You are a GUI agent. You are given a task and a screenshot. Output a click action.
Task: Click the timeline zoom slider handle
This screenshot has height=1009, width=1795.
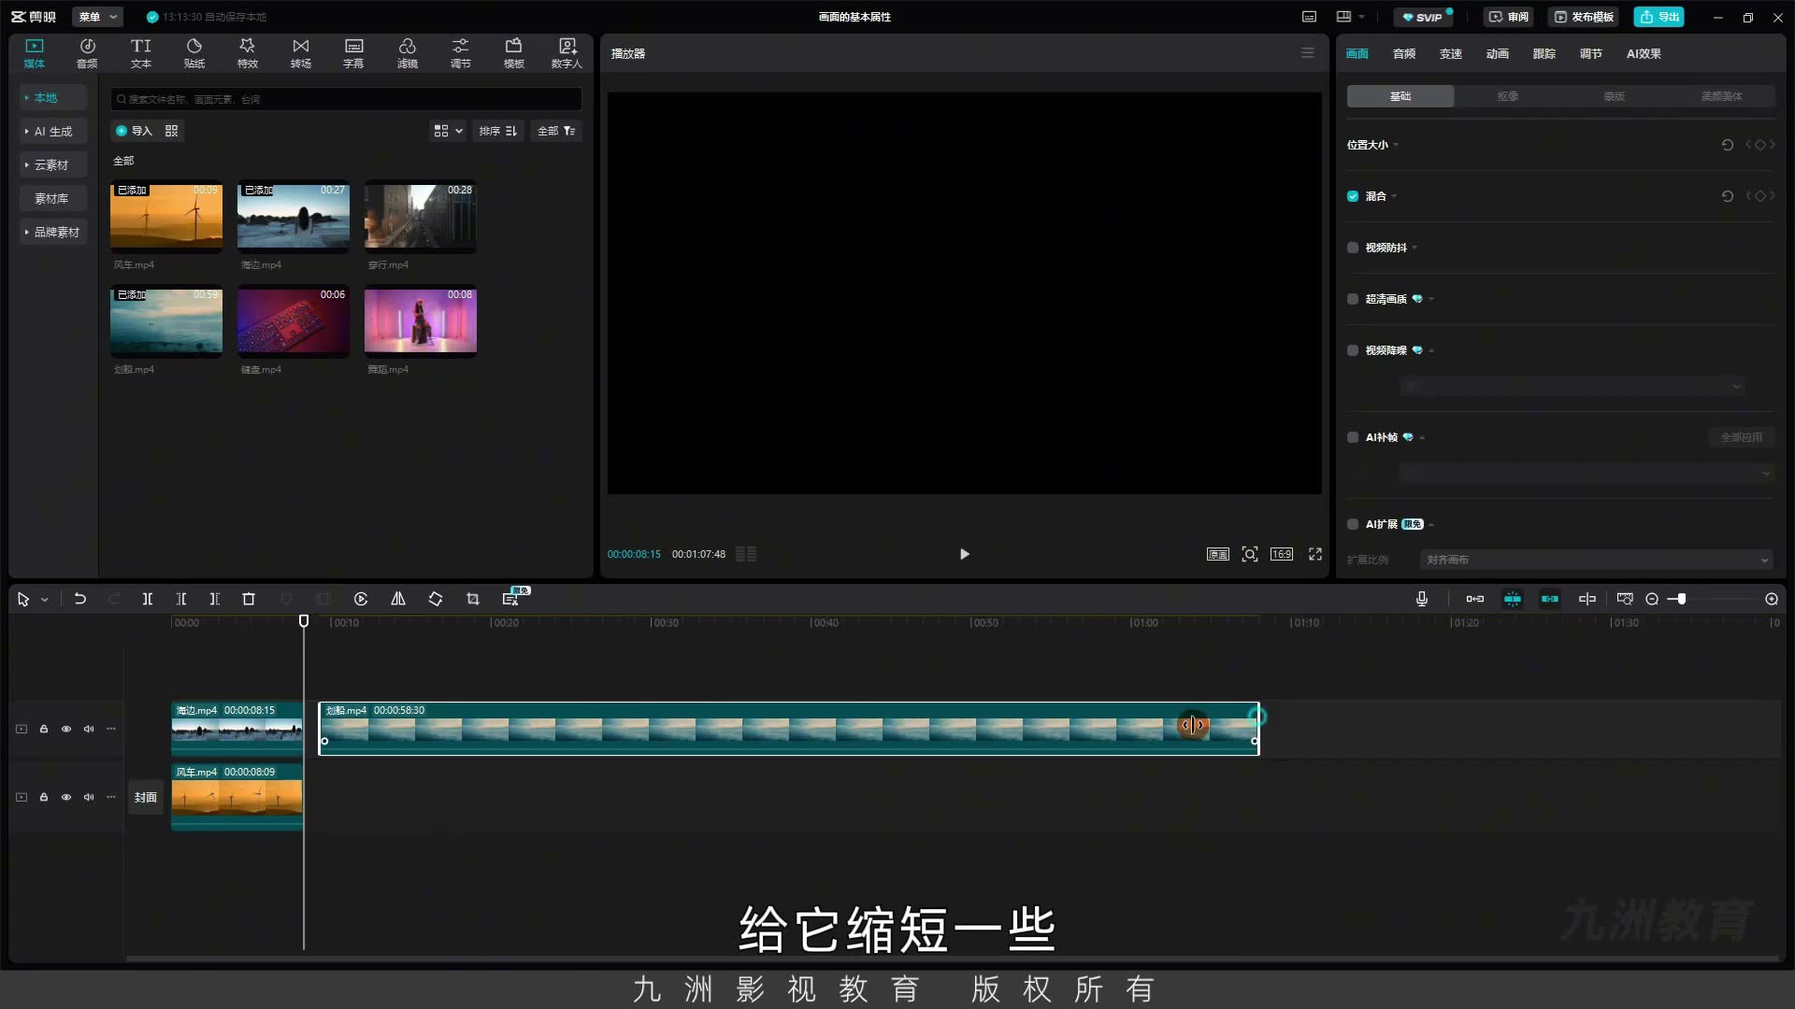click(x=1681, y=599)
